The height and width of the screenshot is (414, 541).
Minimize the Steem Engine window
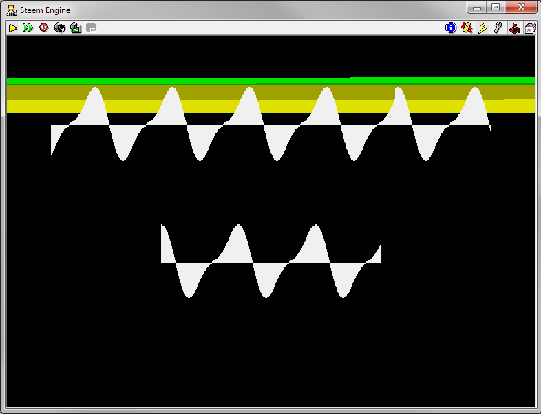click(x=477, y=8)
